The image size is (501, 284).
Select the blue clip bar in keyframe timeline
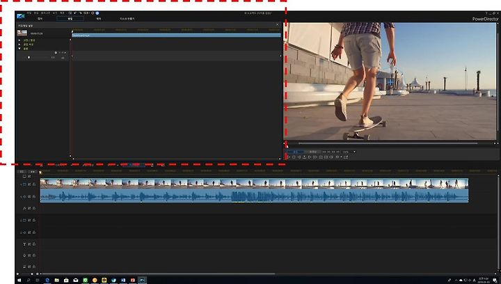[x=176, y=35]
